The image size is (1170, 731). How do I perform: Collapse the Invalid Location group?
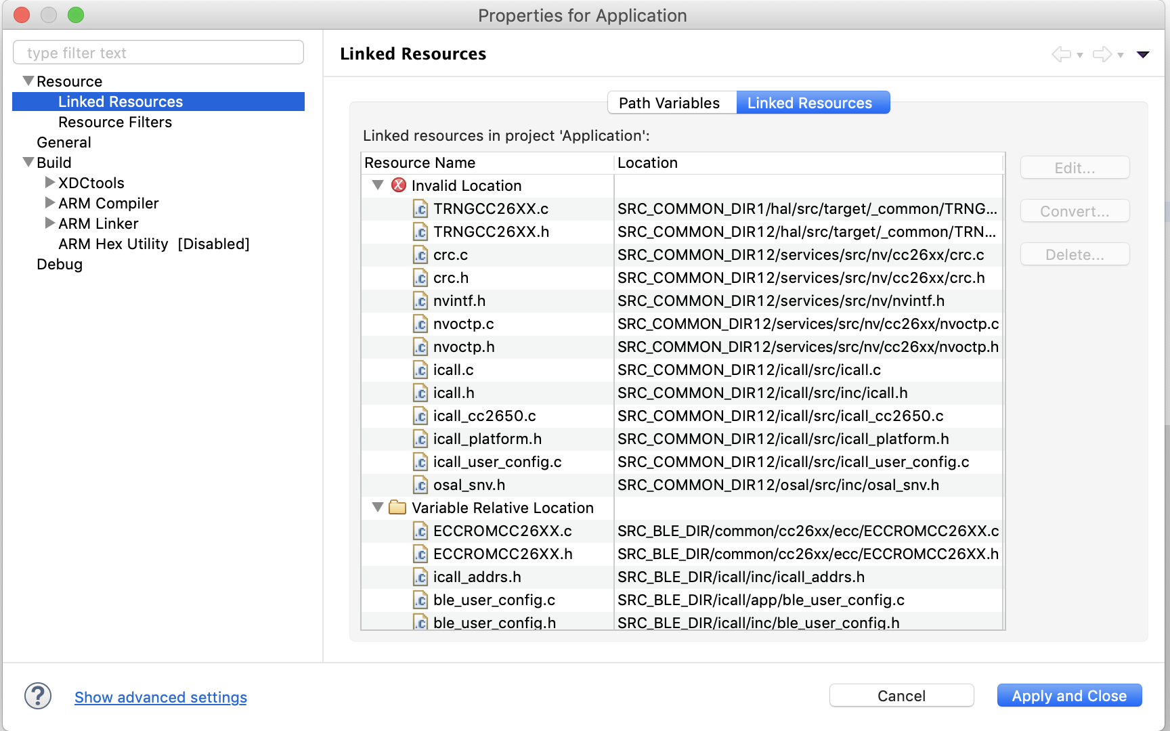coord(378,185)
